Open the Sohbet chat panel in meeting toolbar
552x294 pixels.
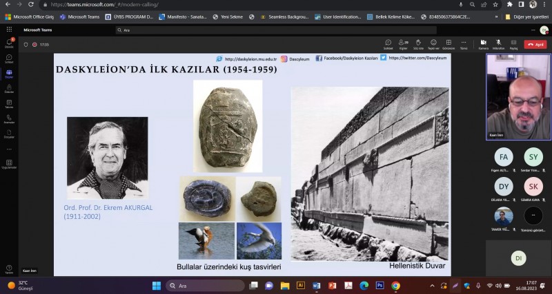point(388,44)
